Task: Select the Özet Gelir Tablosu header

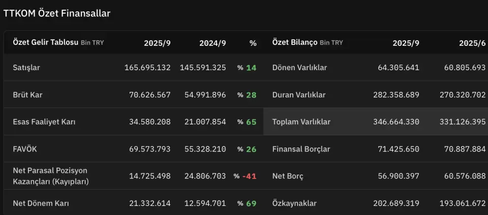Action: tap(46, 42)
